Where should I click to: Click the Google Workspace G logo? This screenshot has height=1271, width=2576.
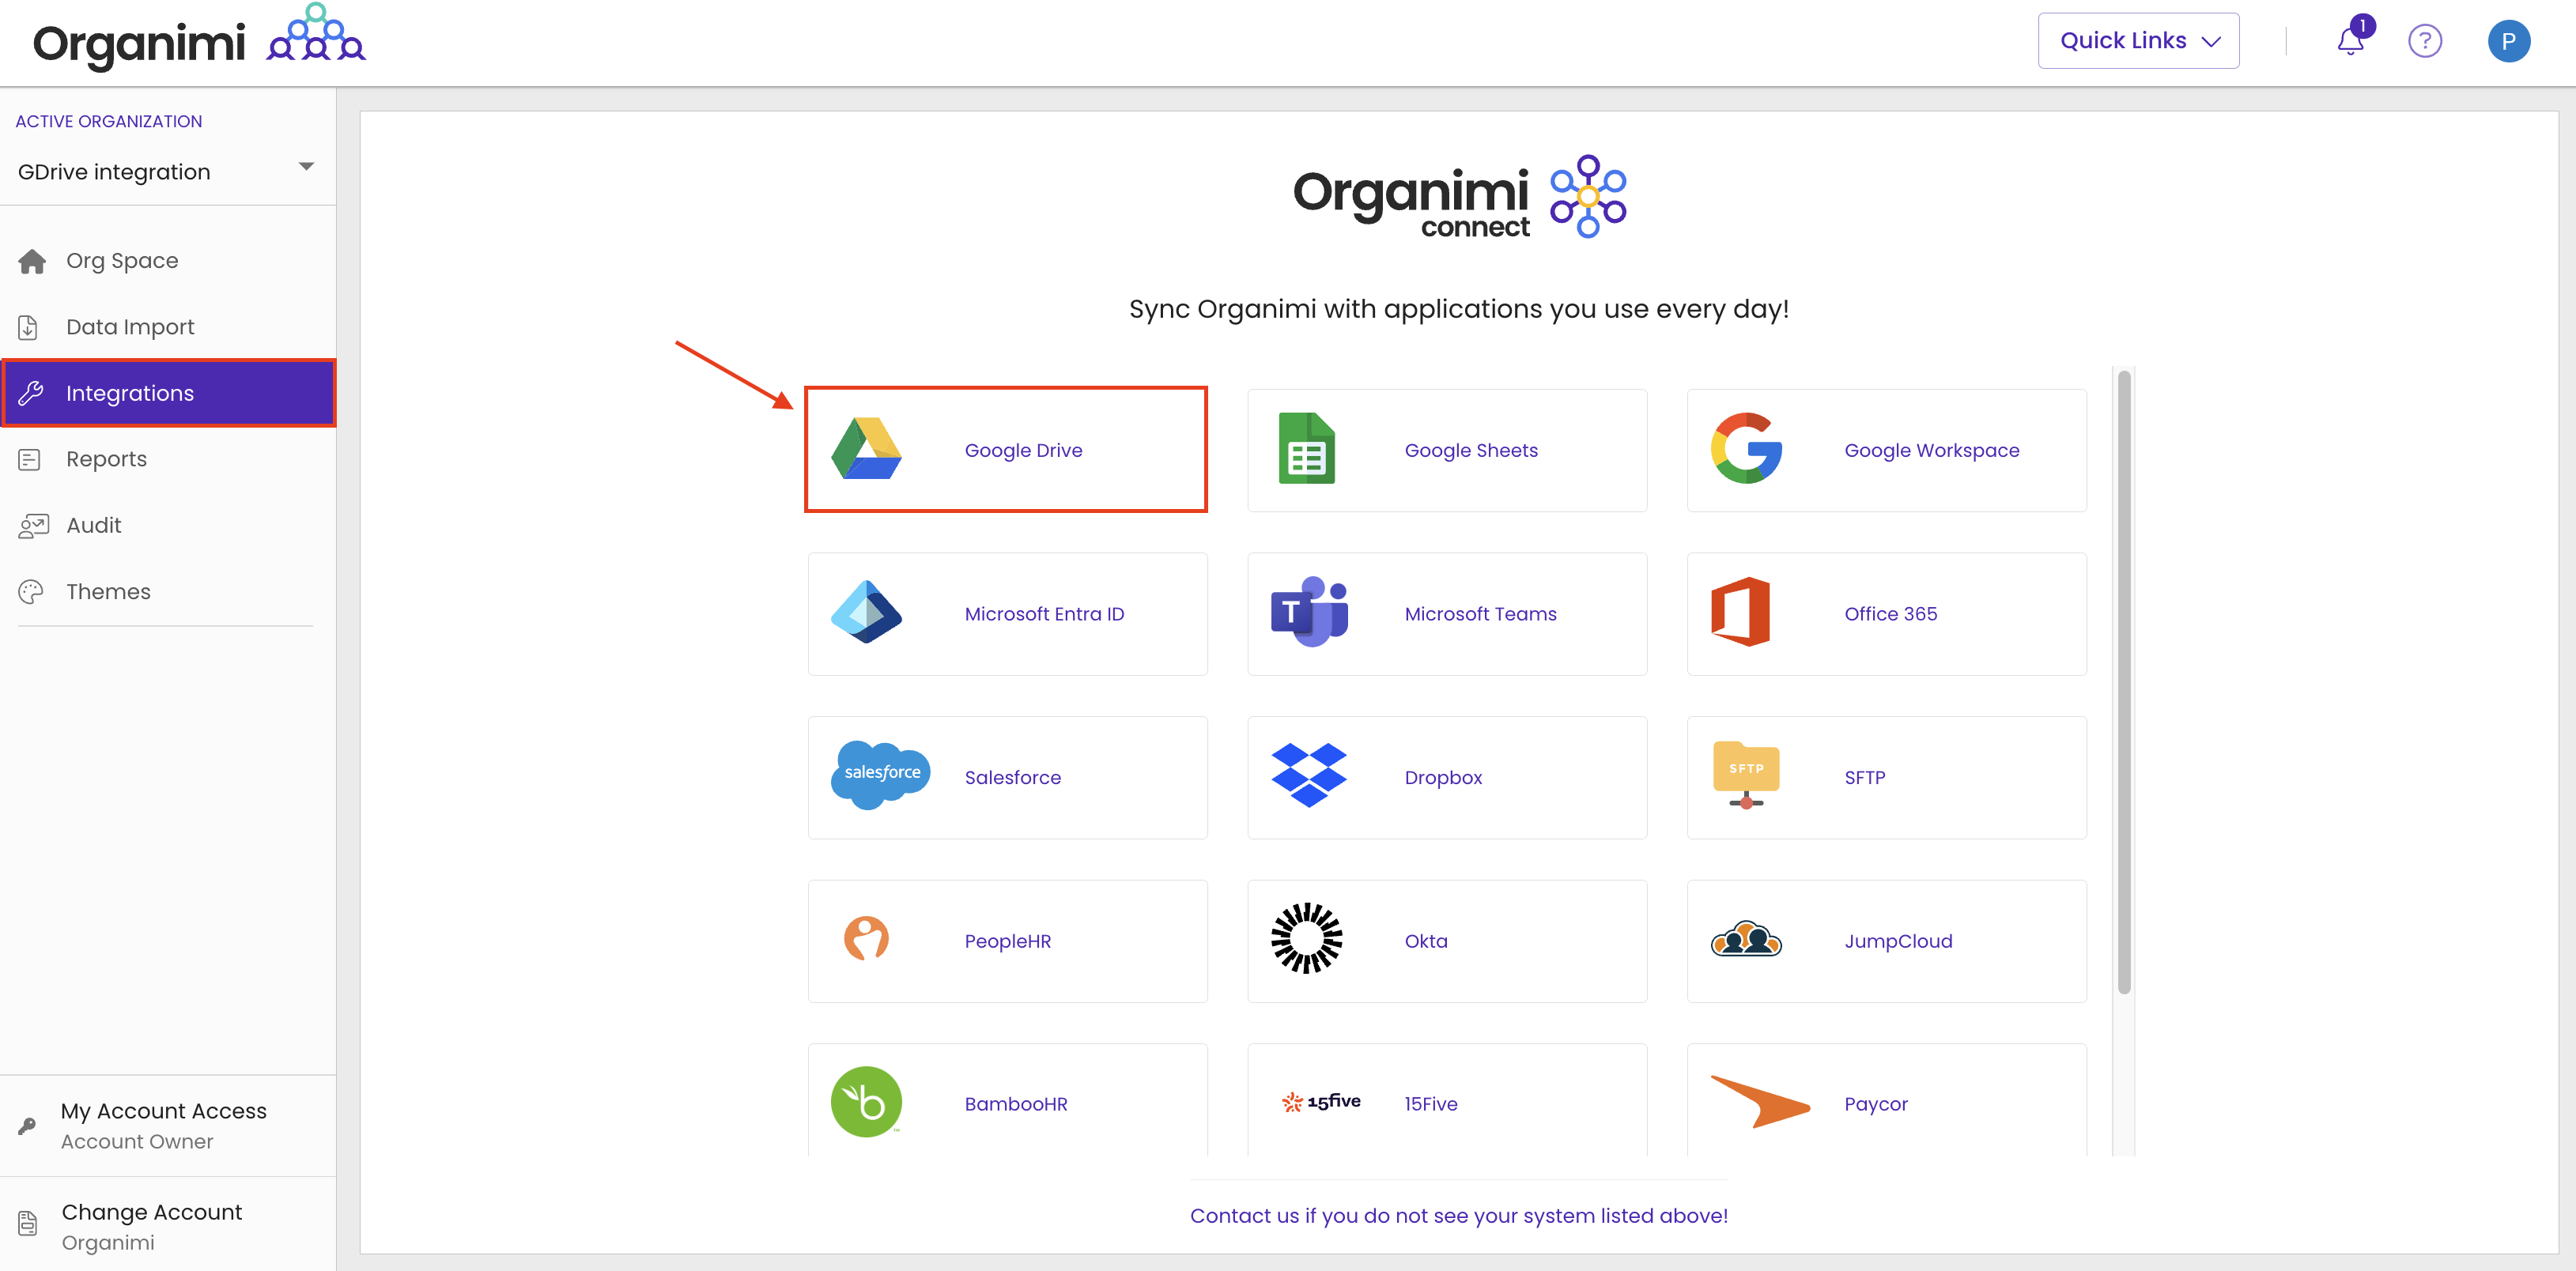point(1746,449)
